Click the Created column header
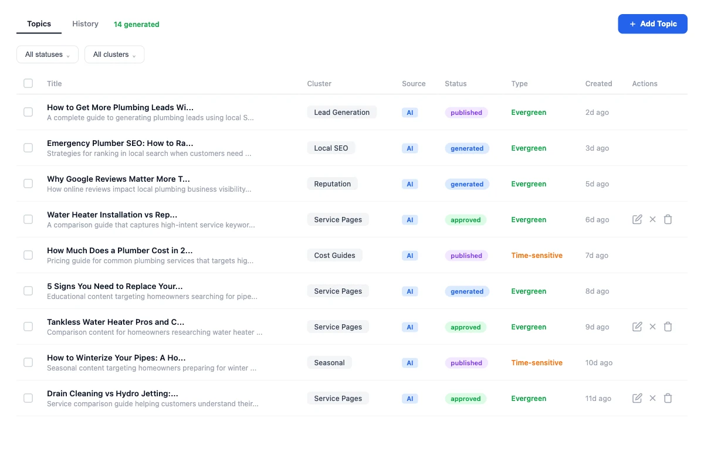 [598, 84]
